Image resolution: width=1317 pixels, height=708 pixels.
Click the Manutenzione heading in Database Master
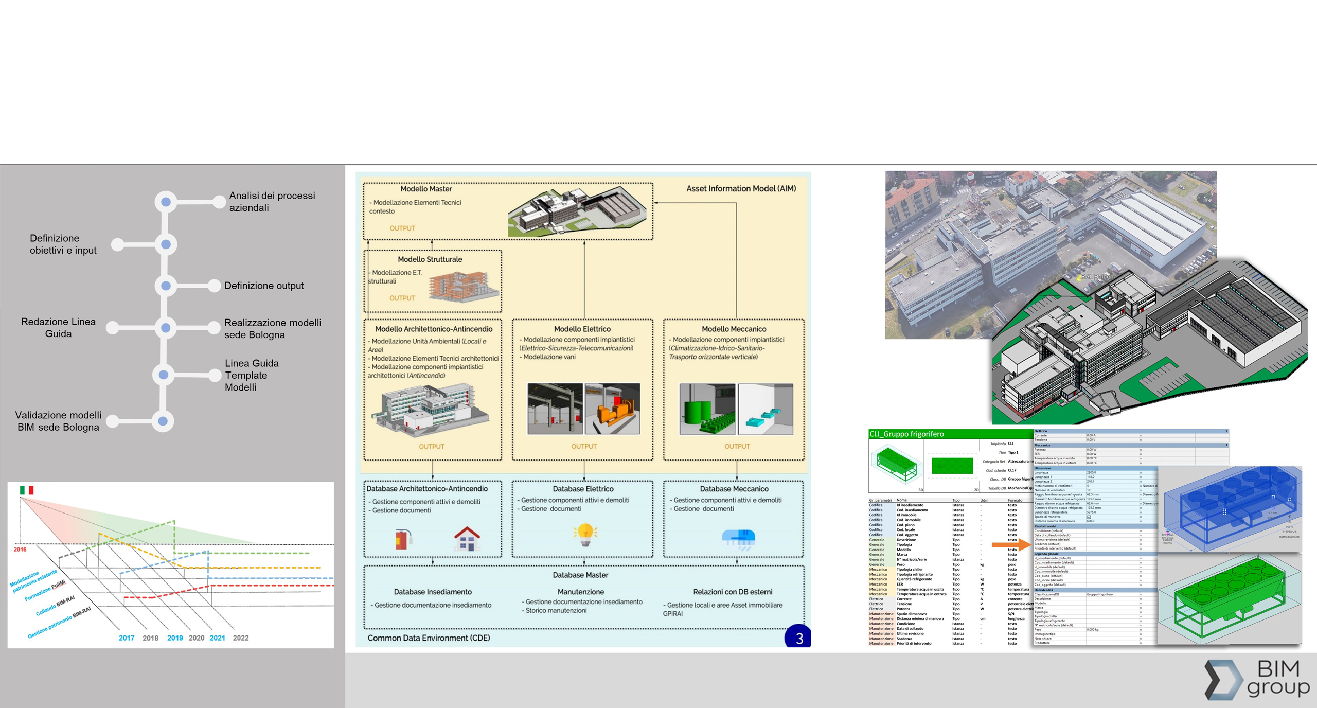pos(581,592)
